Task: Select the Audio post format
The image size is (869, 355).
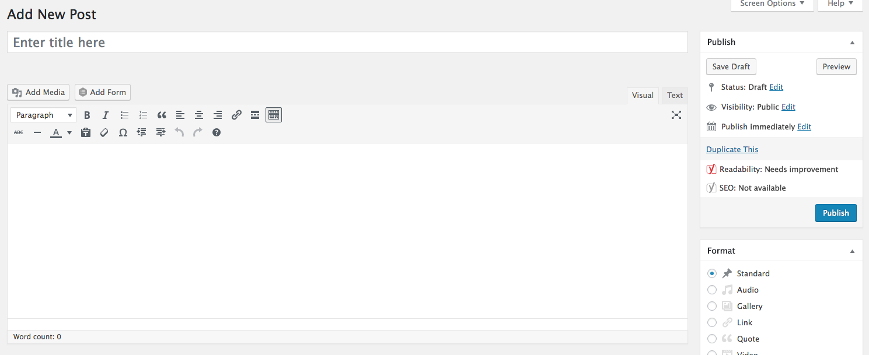Action: (712, 290)
